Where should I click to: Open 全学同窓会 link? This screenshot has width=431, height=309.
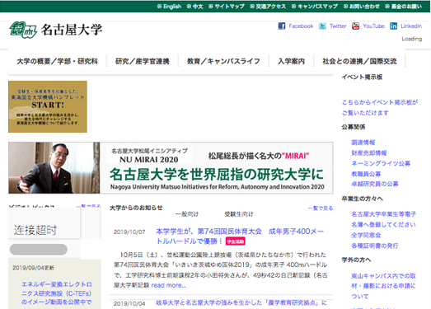click(x=366, y=235)
